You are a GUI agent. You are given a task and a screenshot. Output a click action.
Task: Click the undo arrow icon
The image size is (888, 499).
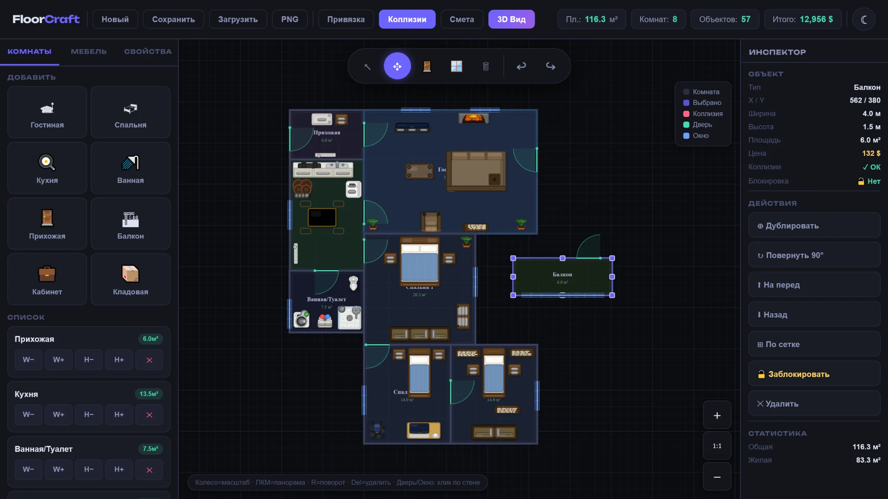(521, 66)
